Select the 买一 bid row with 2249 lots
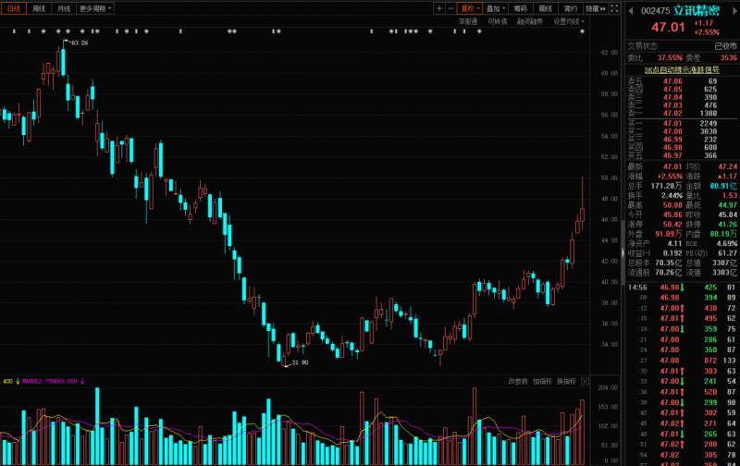740x466 pixels. [683, 124]
